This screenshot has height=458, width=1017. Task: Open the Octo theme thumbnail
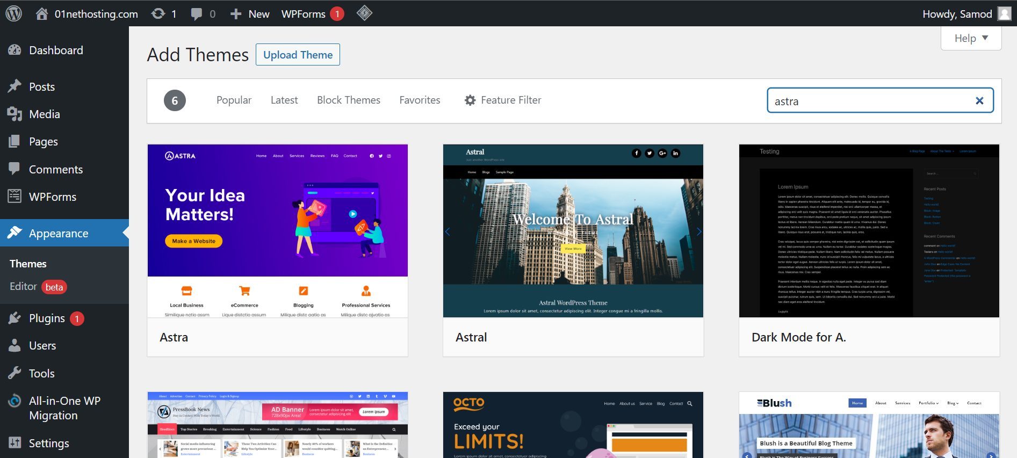[573, 425]
